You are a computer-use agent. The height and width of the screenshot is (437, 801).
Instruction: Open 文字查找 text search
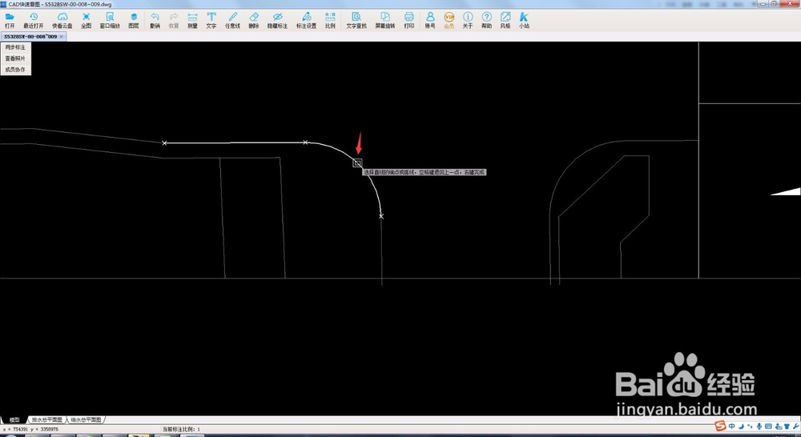pyautogui.click(x=356, y=20)
